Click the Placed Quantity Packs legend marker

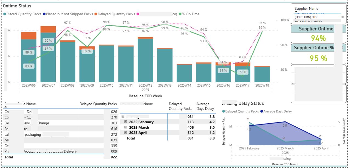[x=5, y=14]
